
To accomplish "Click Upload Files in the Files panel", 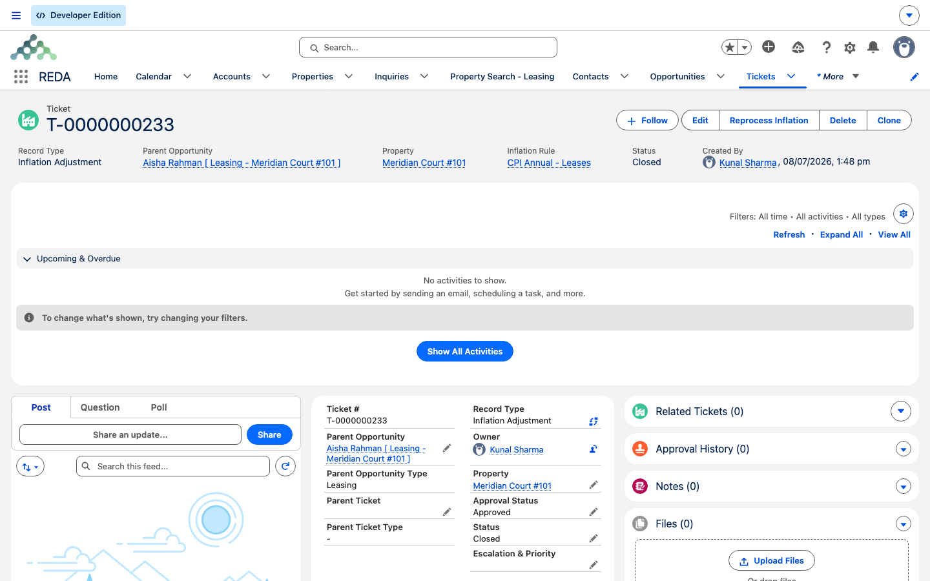I will (x=772, y=560).
